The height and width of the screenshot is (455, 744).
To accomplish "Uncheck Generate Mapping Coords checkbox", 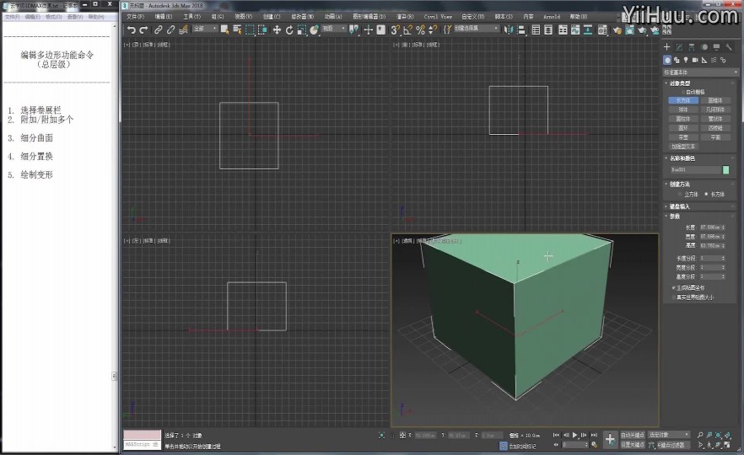I will click(674, 287).
